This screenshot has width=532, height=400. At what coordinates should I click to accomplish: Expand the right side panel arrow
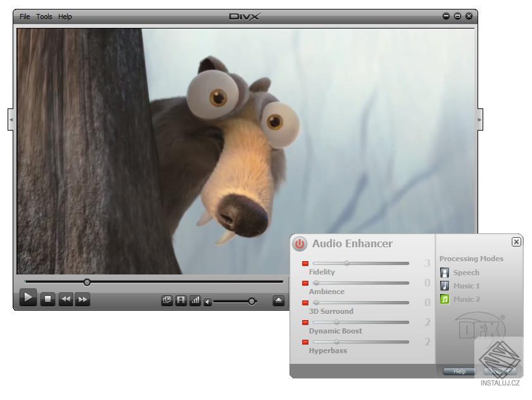(480, 120)
